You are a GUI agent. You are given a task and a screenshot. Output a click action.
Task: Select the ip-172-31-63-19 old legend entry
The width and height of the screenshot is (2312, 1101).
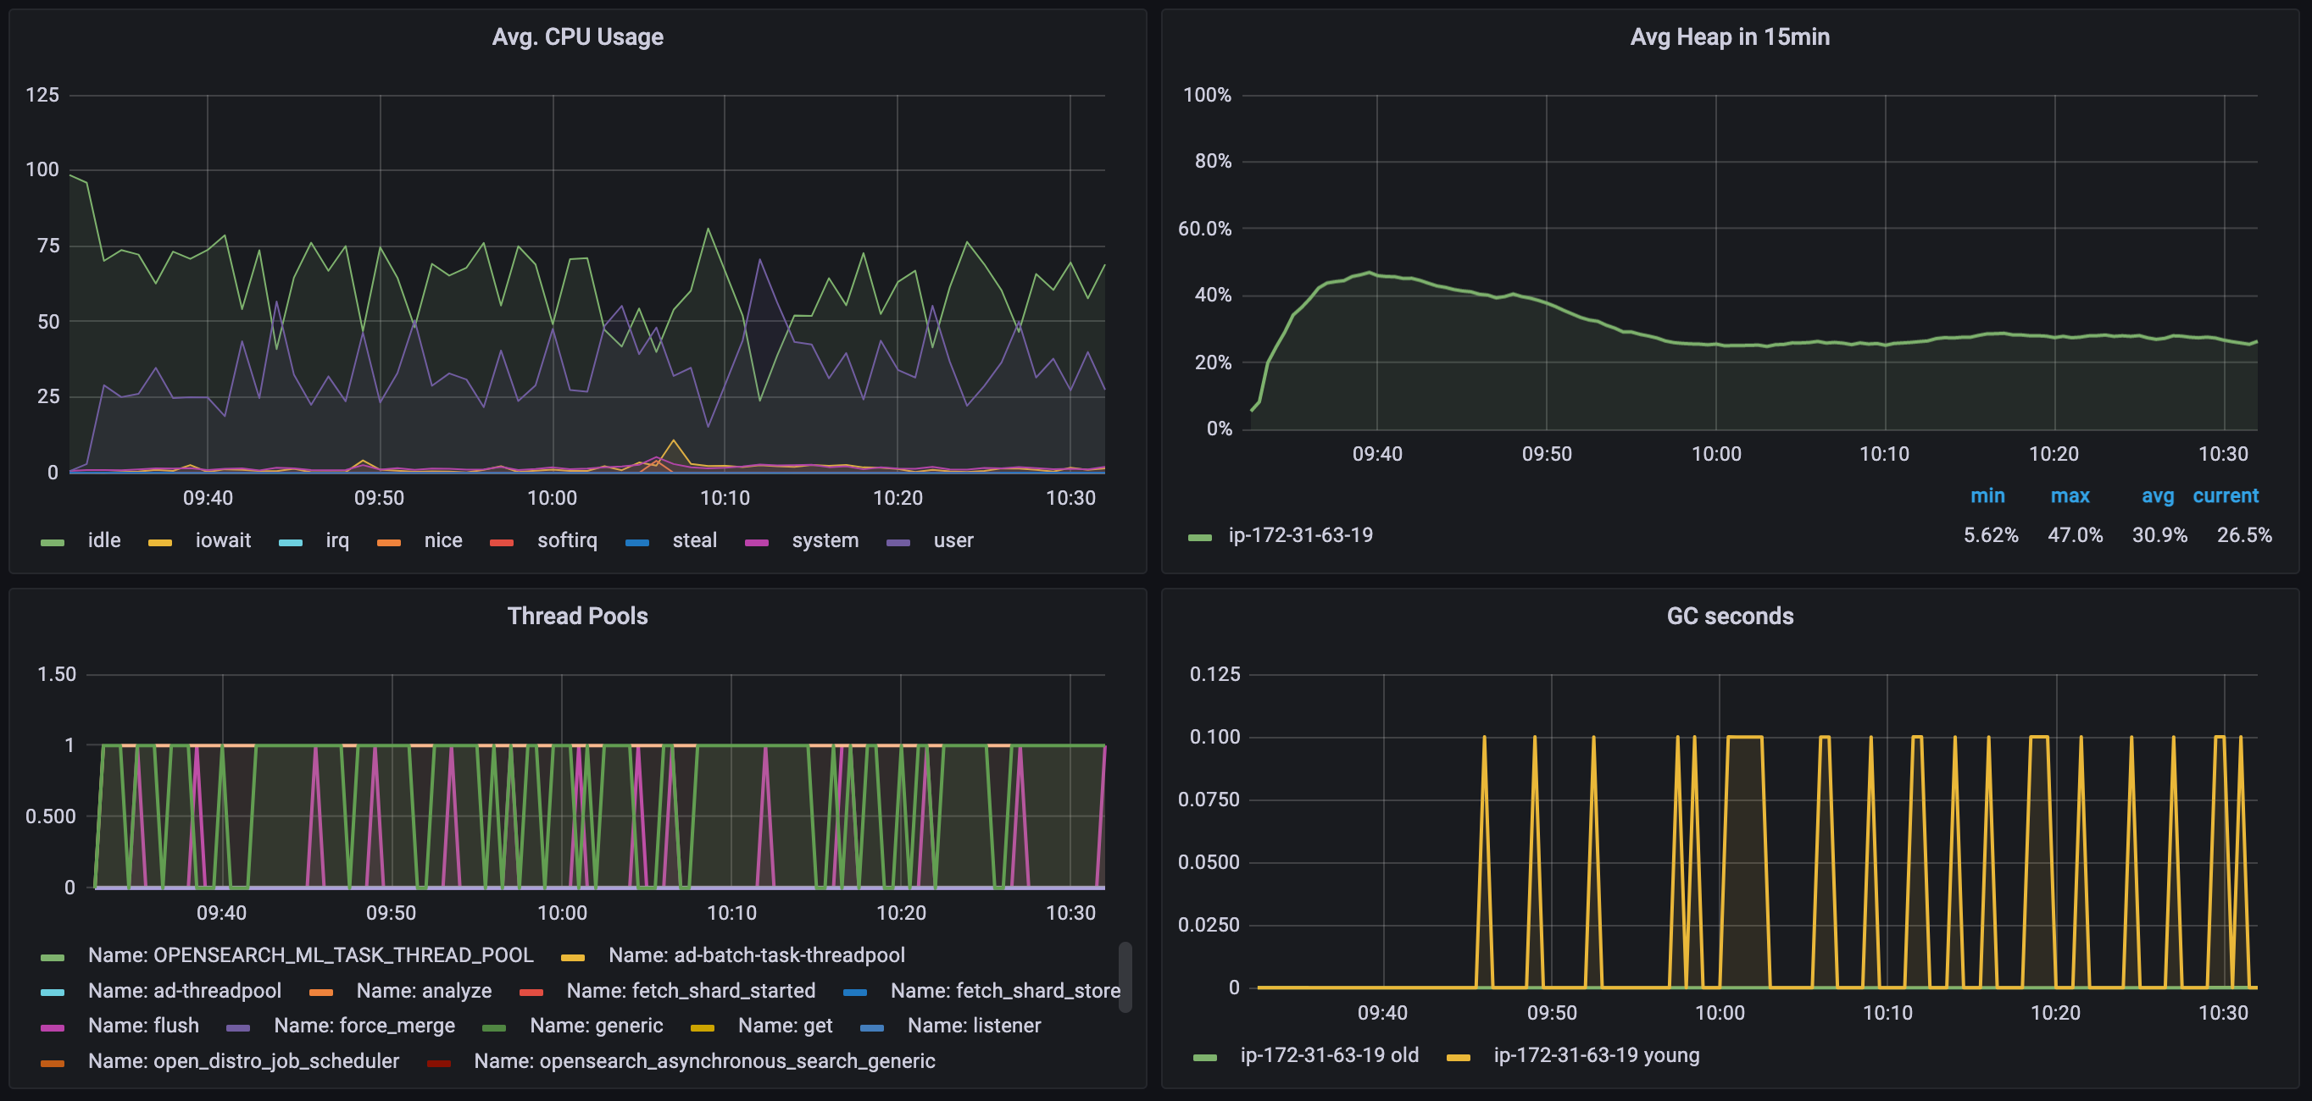[1328, 1055]
